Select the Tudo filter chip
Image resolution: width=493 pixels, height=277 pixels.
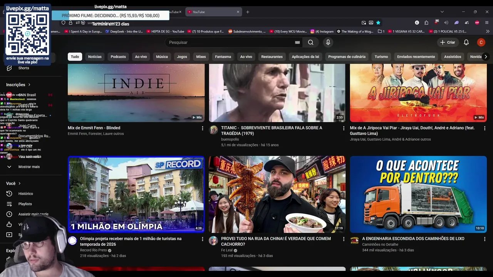click(75, 57)
